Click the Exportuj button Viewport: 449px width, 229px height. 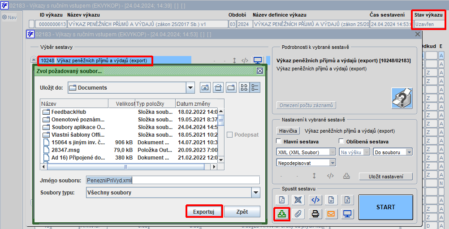point(203,212)
